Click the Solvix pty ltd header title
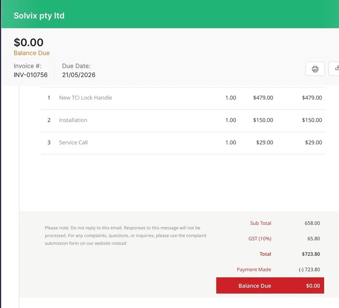 tap(39, 16)
